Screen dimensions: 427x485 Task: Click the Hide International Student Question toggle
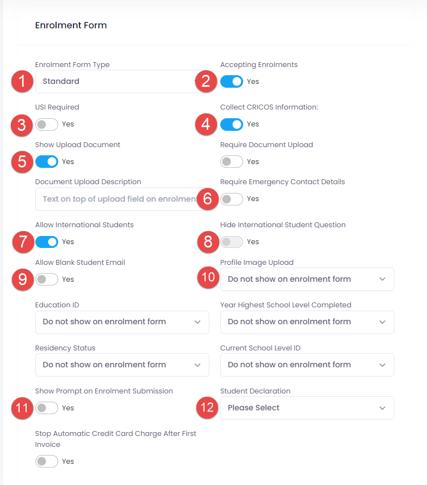click(232, 242)
